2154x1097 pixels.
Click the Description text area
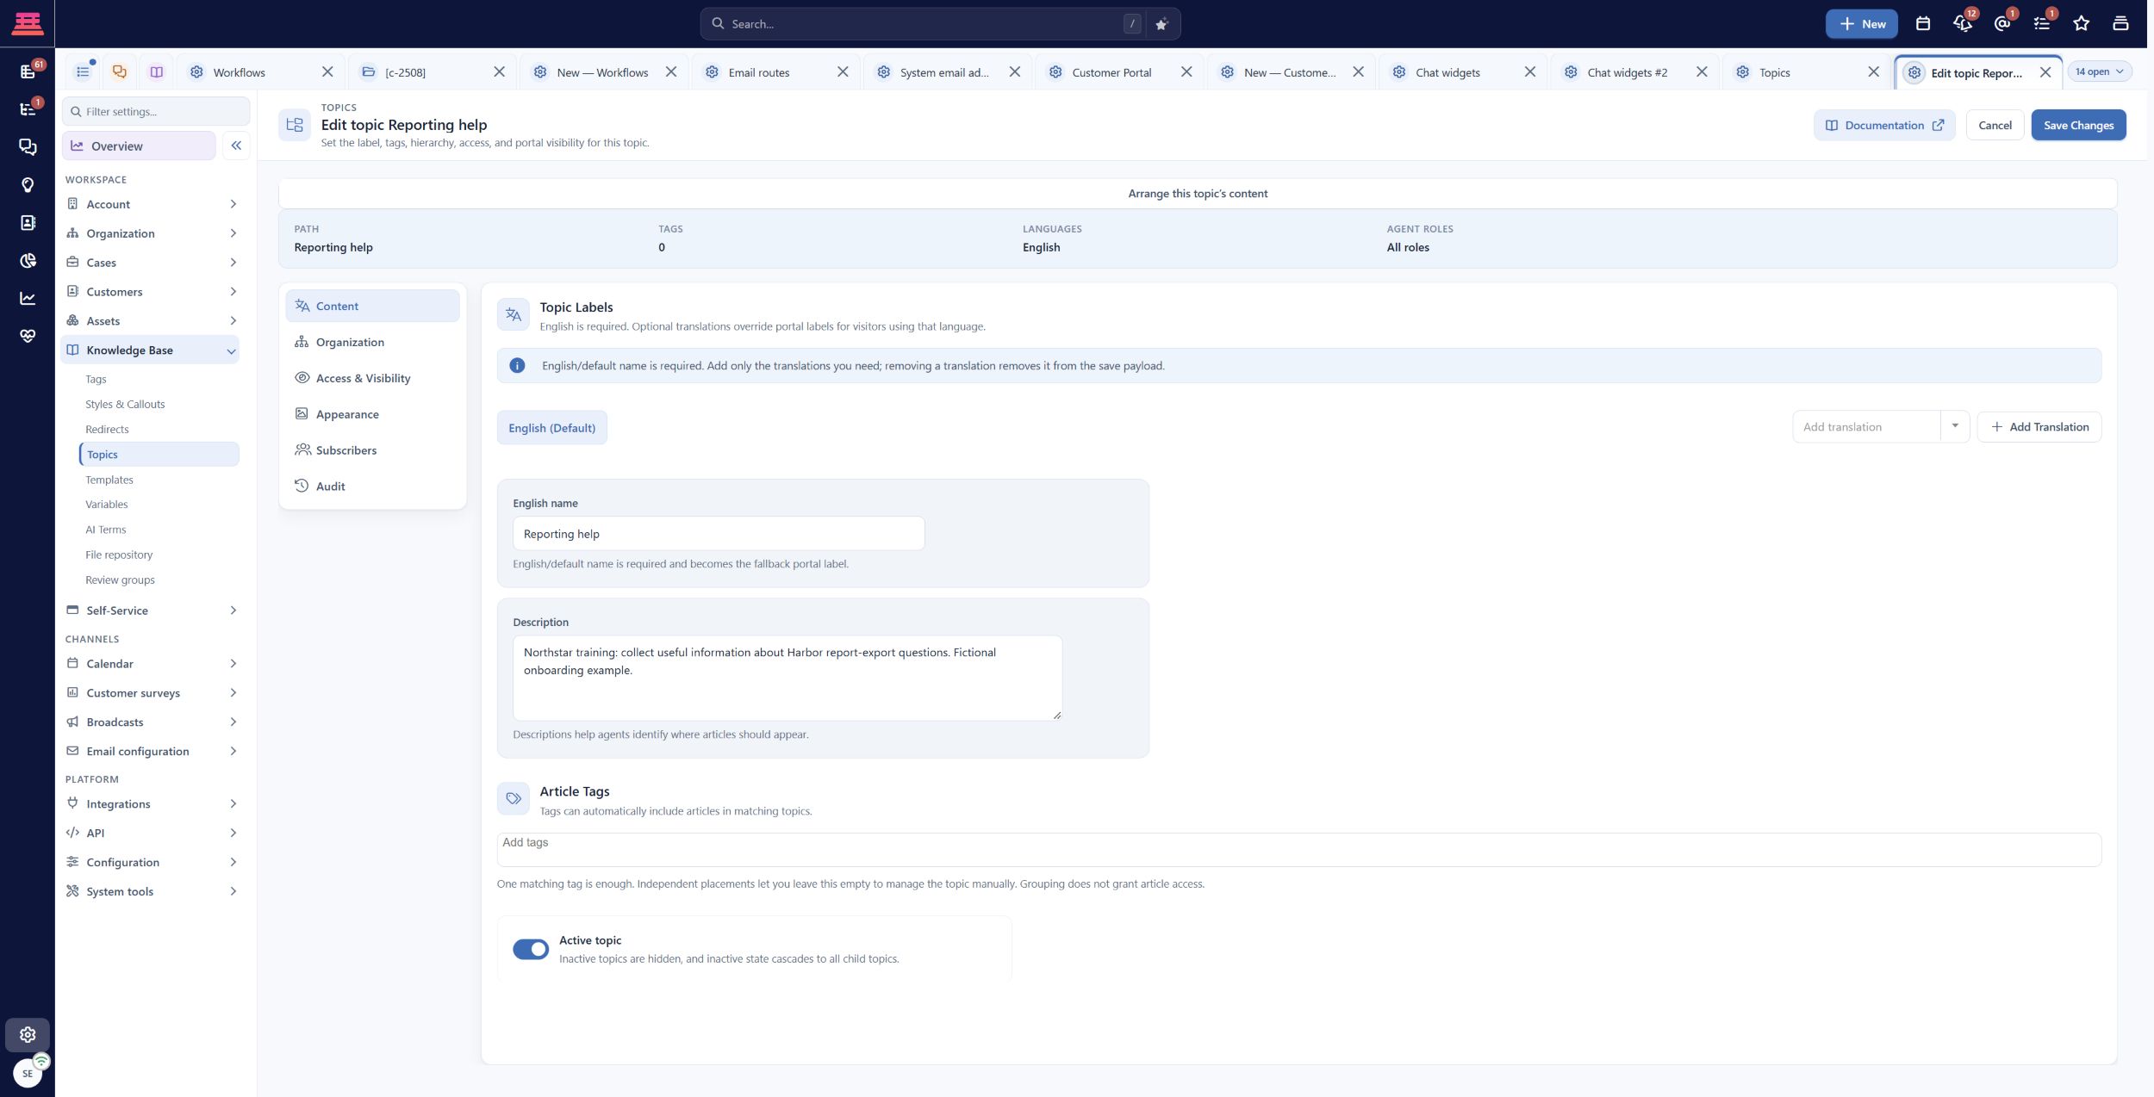[788, 678]
